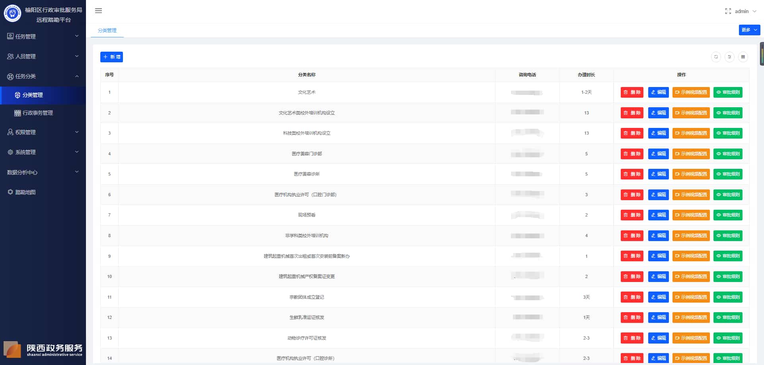764x365 pixels.
Task: Click the 陕西政务服务 logo at sidebar bottom
Action: [x=43, y=350]
